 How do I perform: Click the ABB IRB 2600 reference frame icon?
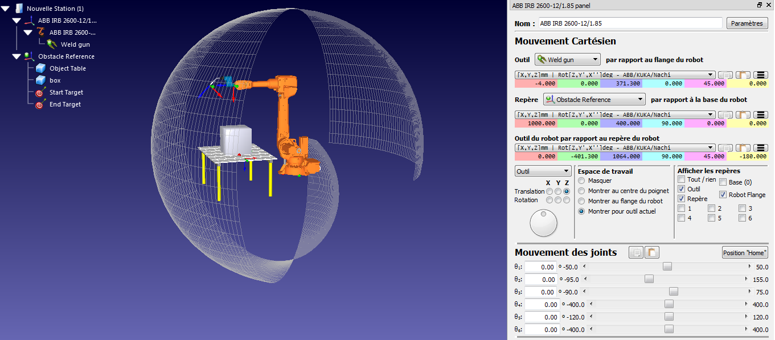coord(30,21)
